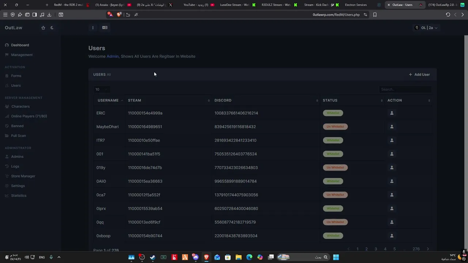The height and width of the screenshot is (263, 468).
Task: Open action icon for user 0qq
Action: 392,222
